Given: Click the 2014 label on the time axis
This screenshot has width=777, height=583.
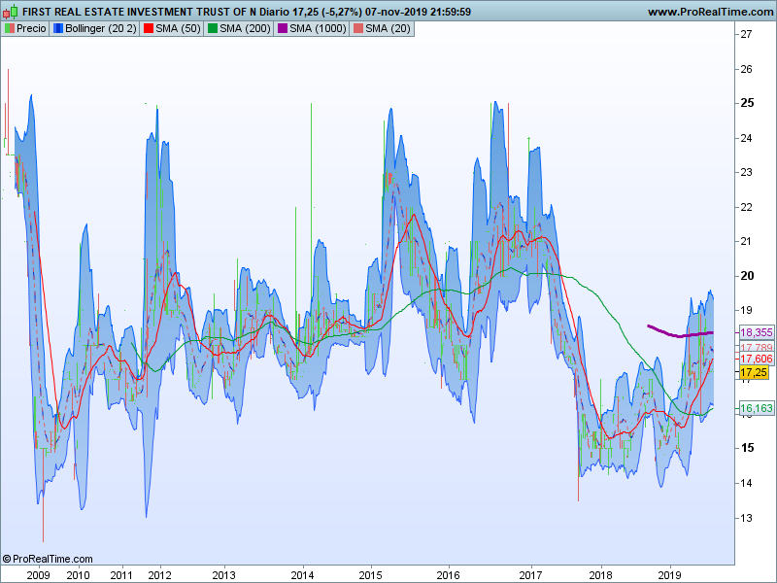Looking at the screenshot, I should pos(302,575).
